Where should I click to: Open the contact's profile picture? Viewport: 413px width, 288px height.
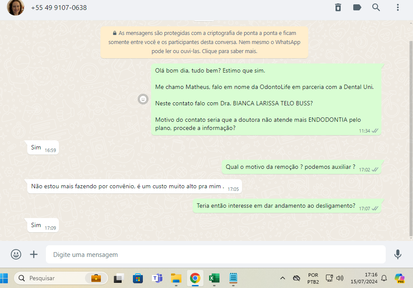tap(16, 8)
